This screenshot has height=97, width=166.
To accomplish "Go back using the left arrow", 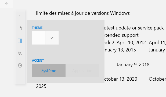I will (7, 4).
